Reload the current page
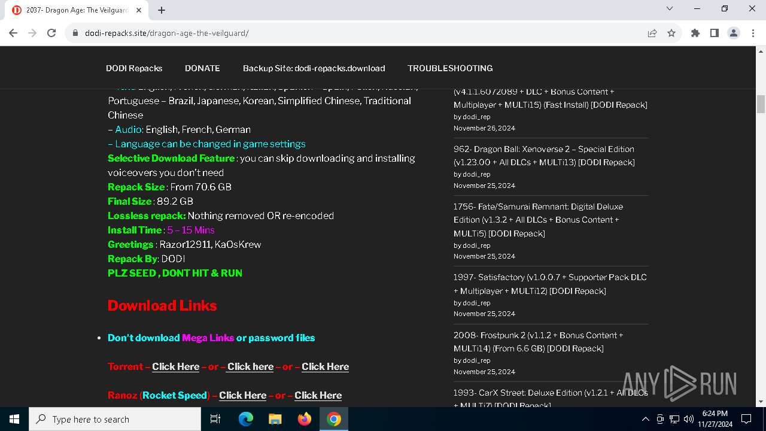The width and height of the screenshot is (766, 431). click(51, 33)
